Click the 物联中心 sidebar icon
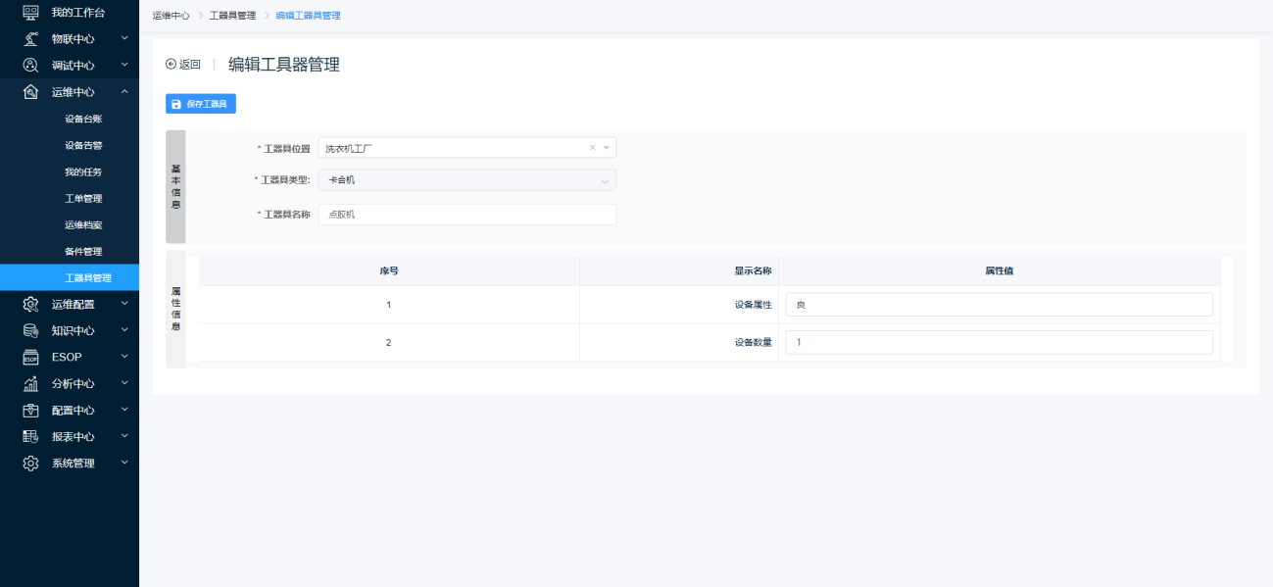 [30, 39]
